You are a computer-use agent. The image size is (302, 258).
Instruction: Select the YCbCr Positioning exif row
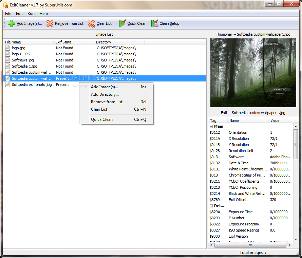pyautogui.click(x=251, y=187)
